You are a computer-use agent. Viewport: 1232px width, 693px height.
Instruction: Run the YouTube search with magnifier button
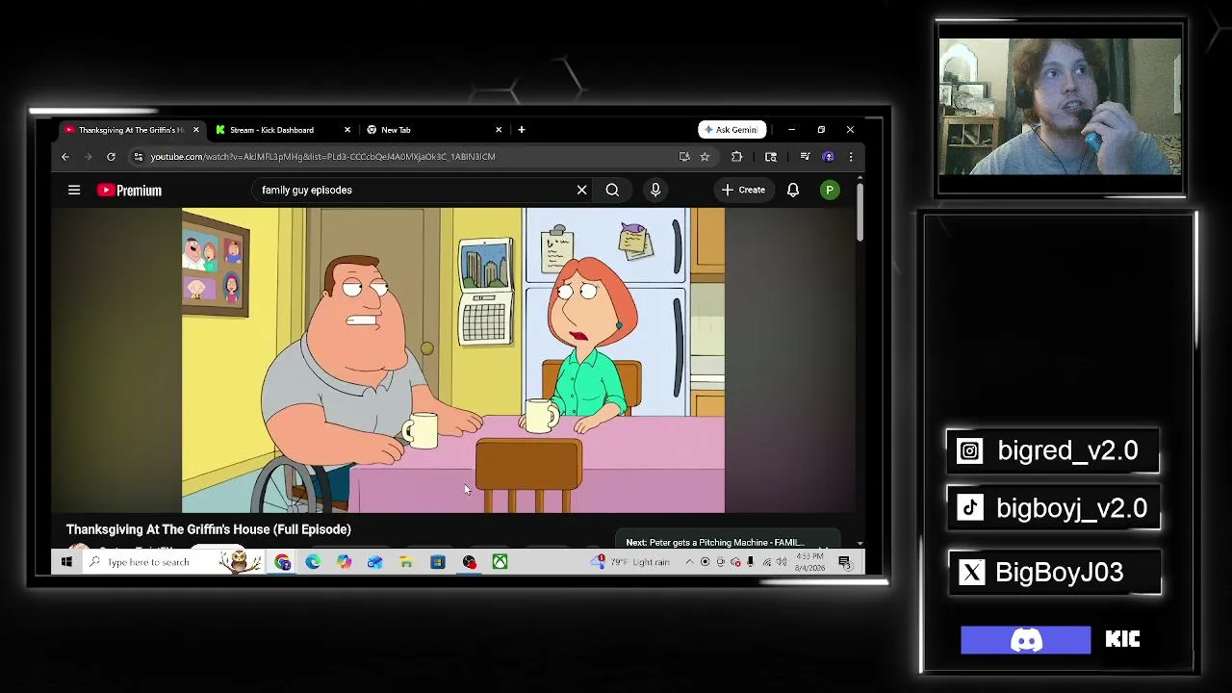[x=612, y=190]
